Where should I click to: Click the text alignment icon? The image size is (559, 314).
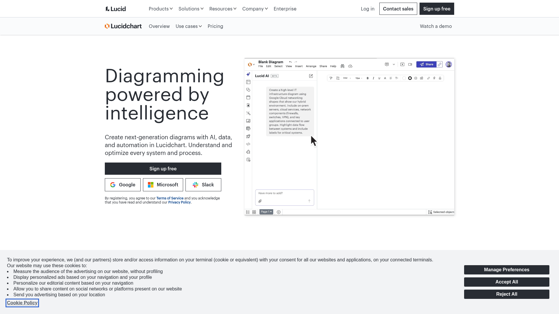click(x=391, y=78)
